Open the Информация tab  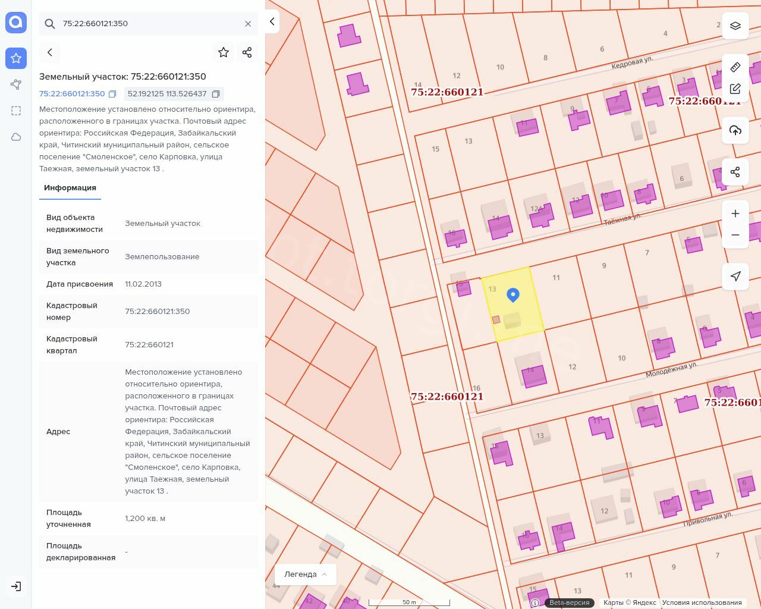coord(70,188)
